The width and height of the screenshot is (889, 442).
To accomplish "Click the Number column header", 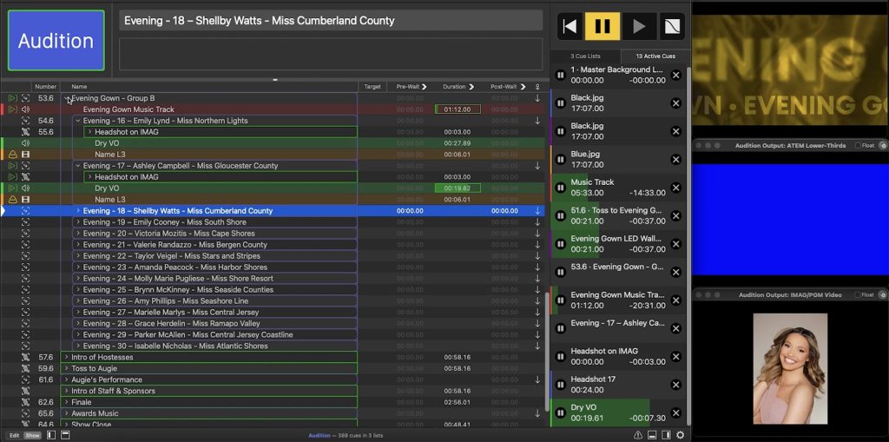I will (46, 87).
